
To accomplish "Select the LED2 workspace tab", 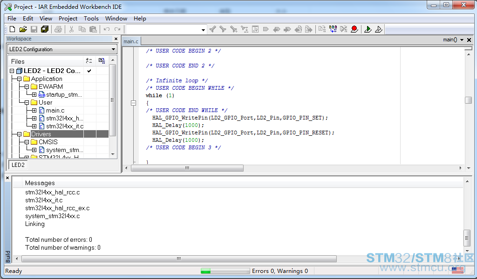I will pos(18,165).
